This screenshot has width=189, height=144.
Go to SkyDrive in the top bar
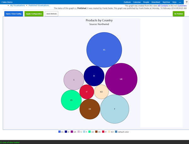click(166, 2)
